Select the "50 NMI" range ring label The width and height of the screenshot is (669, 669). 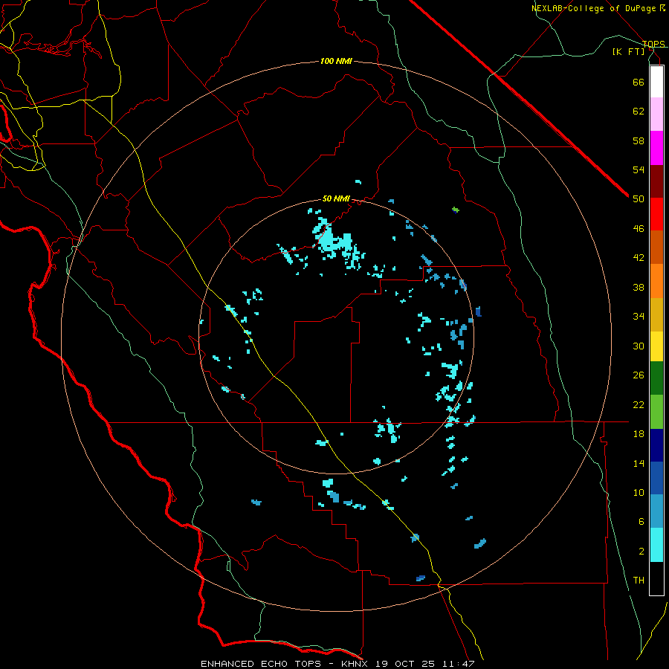(x=336, y=198)
